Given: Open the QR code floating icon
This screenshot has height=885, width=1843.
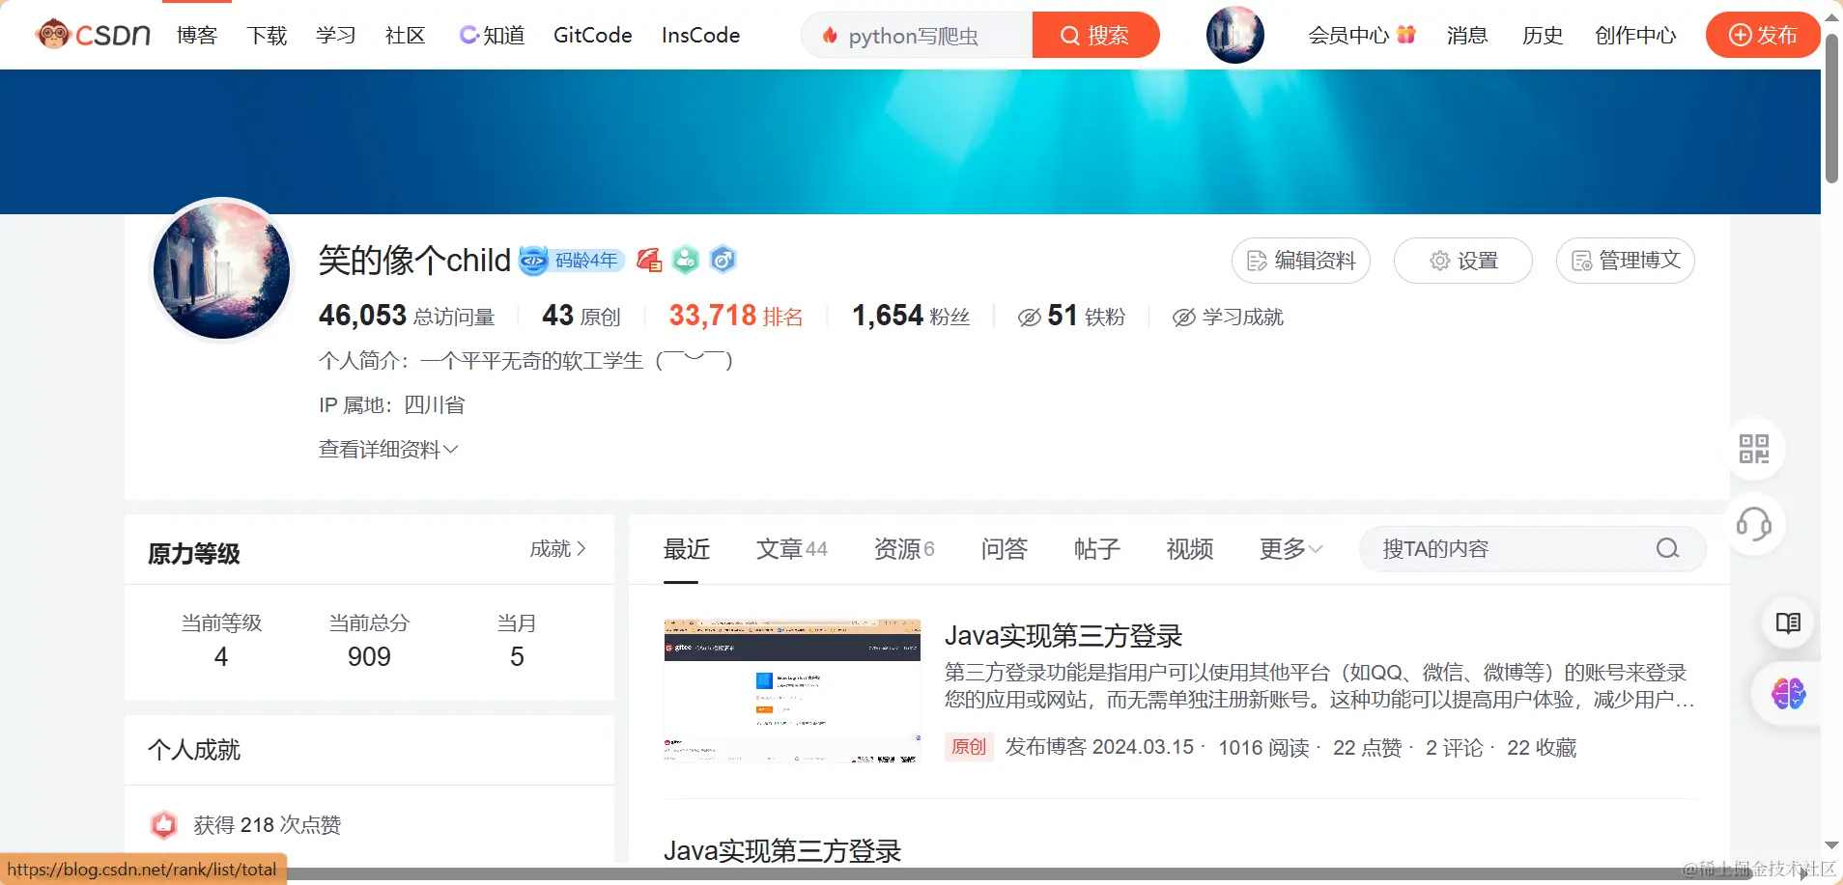Looking at the screenshot, I should point(1754,449).
